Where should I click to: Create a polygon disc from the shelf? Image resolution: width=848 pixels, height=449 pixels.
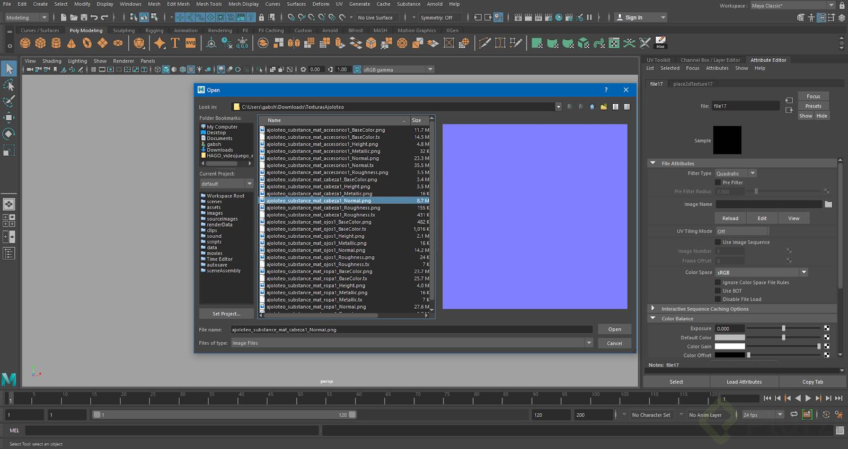point(118,43)
